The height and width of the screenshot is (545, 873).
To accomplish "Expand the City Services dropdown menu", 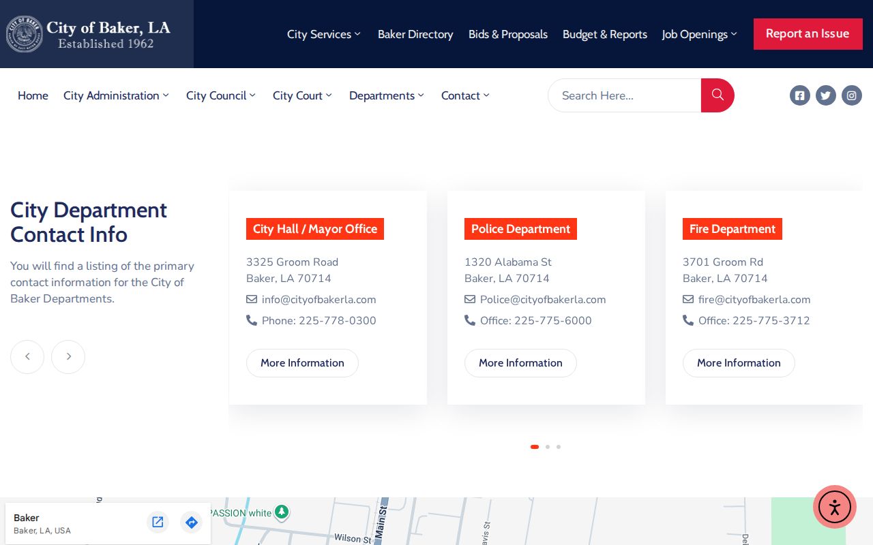I will [324, 34].
